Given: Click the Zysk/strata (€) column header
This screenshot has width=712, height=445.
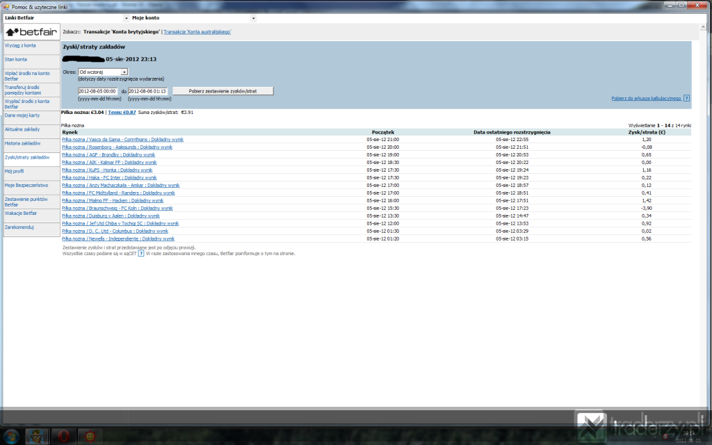Looking at the screenshot, I should point(647,132).
